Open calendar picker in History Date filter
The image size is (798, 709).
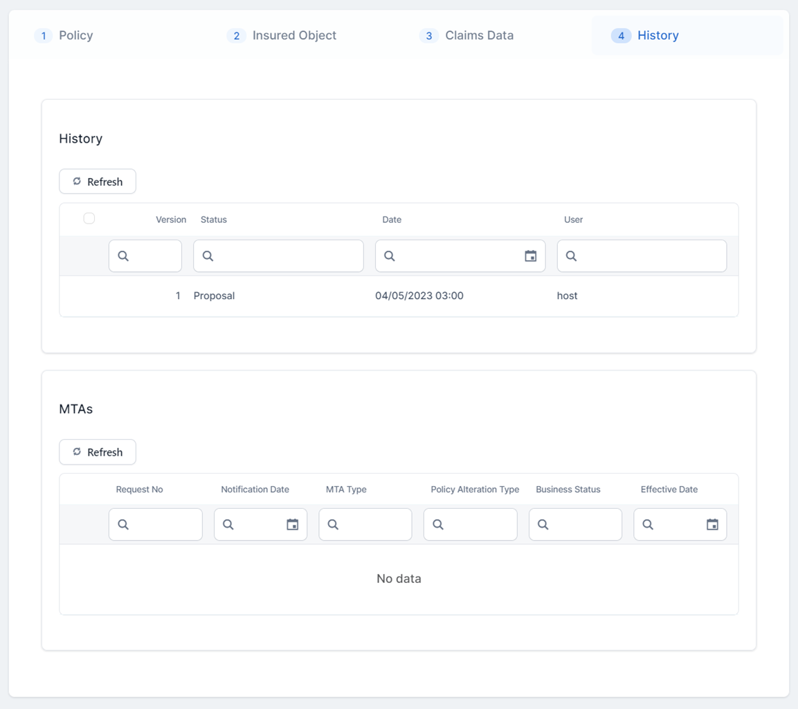[530, 256]
